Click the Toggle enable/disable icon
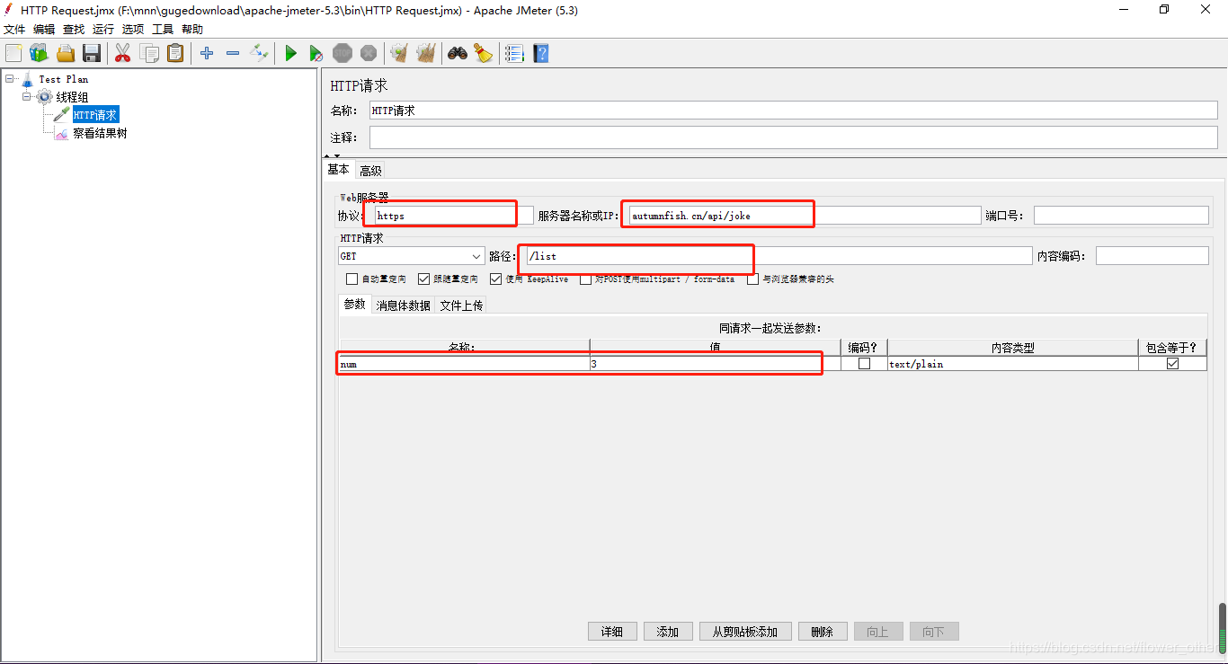The image size is (1228, 664). [x=259, y=53]
